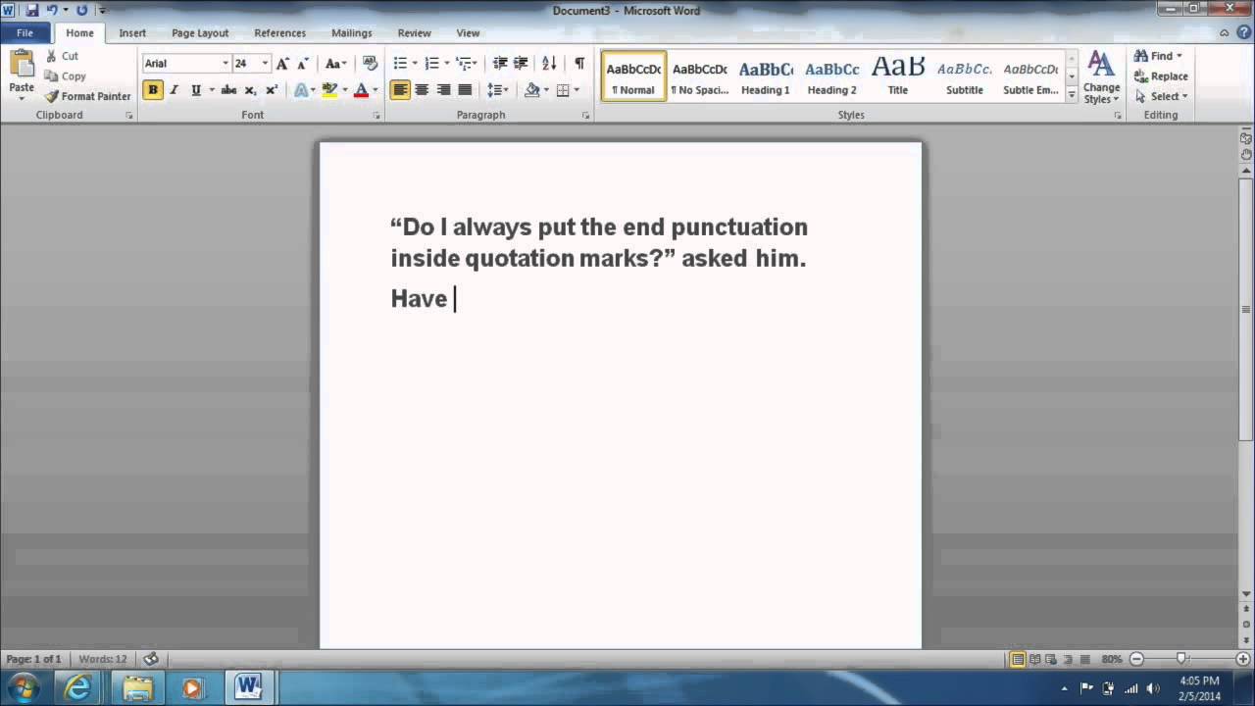Pick the red font color swatch
The image size is (1255, 706).
pyautogui.click(x=361, y=90)
